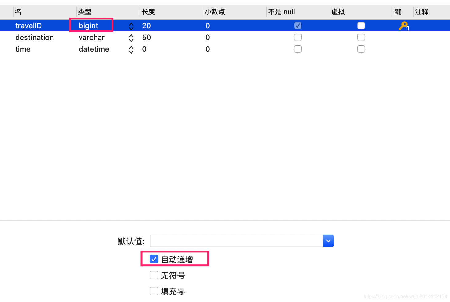Click the 键 column header
Image resolution: width=450 pixels, height=302 pixels.
coord(398,12)
